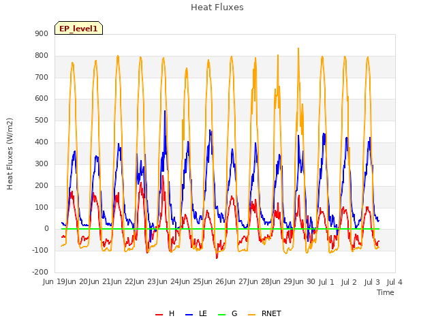Click the 100 y-axis tick label
436x327 pixels.
(42, 207)
